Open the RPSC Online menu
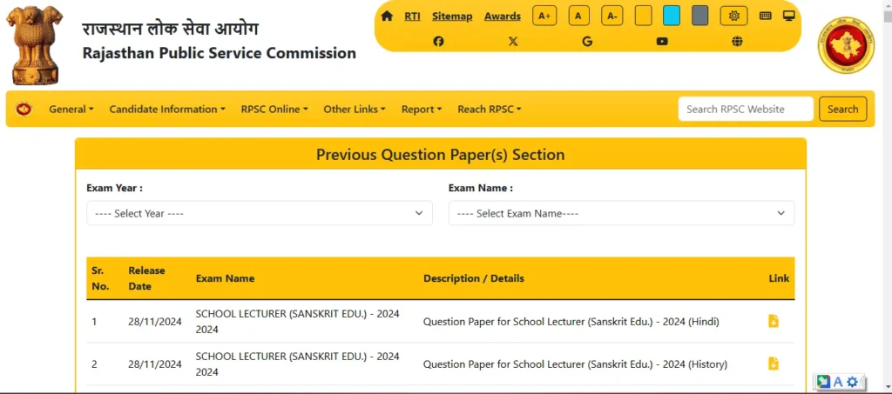 (x=274, y=109)
